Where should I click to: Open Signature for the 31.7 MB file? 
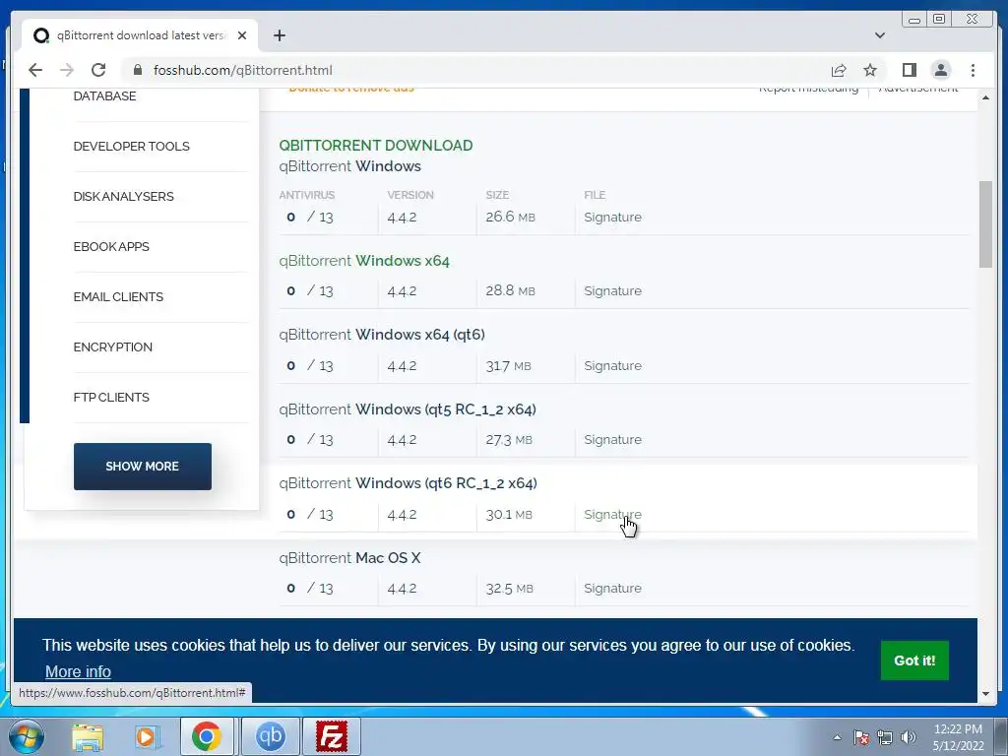pos(612,366)
